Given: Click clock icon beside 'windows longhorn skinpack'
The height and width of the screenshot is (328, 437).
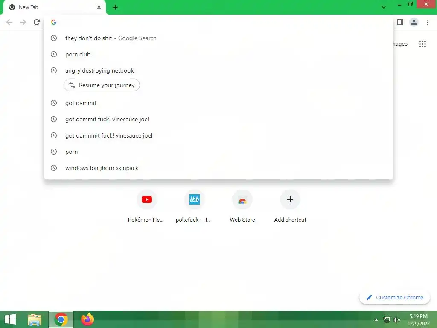Looking at the screenshot, I should pos(54,168).
